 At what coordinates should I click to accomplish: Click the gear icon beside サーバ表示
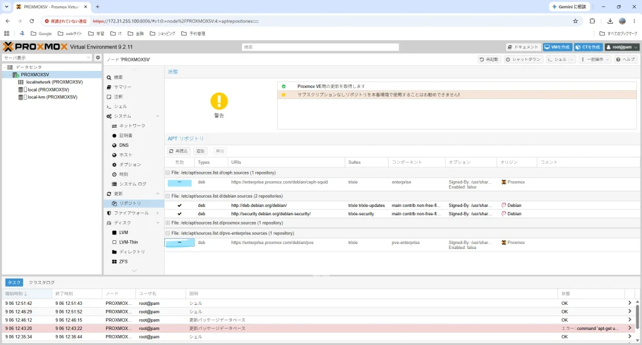tap(98, 58)
